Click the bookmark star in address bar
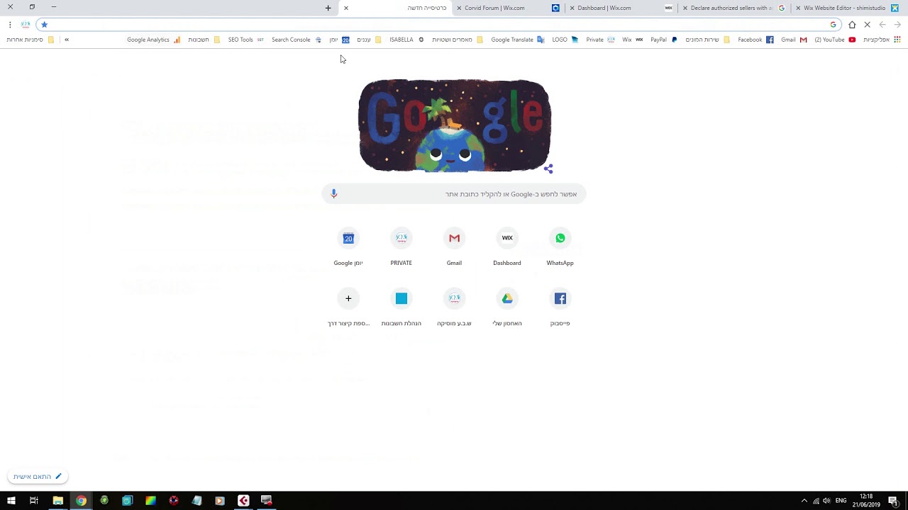 pyautogui.click(x=44, y=25)
